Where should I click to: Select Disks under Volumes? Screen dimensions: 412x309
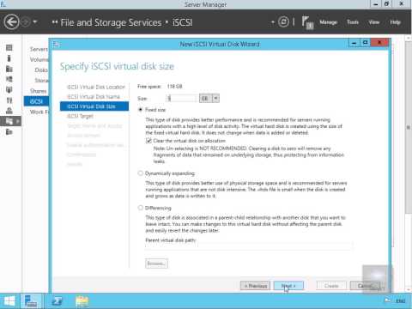point(41,70)
